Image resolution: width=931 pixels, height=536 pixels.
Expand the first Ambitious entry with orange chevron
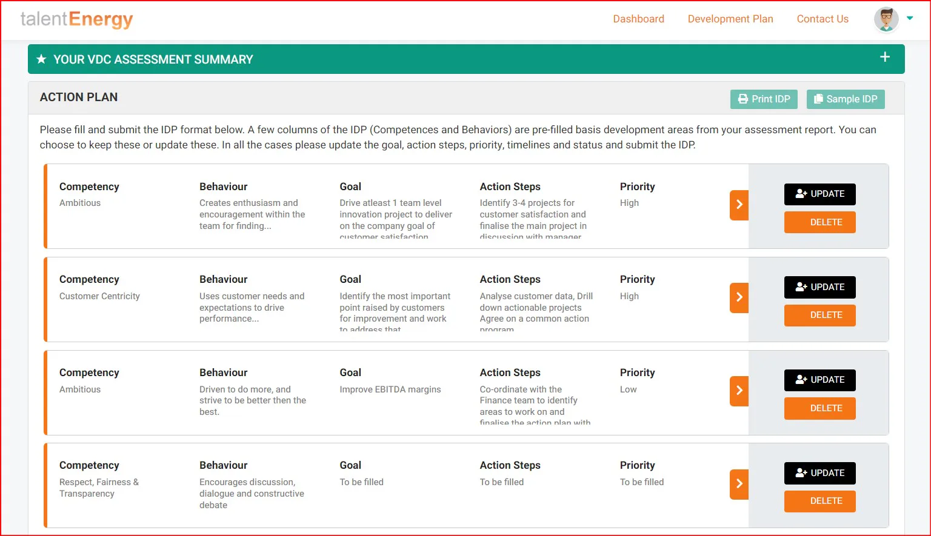pyautogui.click(x=738, y=205)
